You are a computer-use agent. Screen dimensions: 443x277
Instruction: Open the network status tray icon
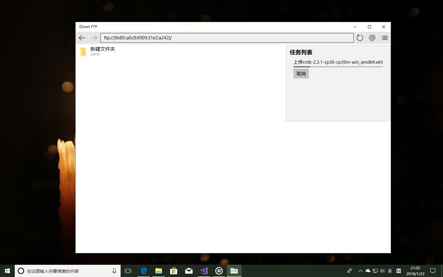pos(375,271)
